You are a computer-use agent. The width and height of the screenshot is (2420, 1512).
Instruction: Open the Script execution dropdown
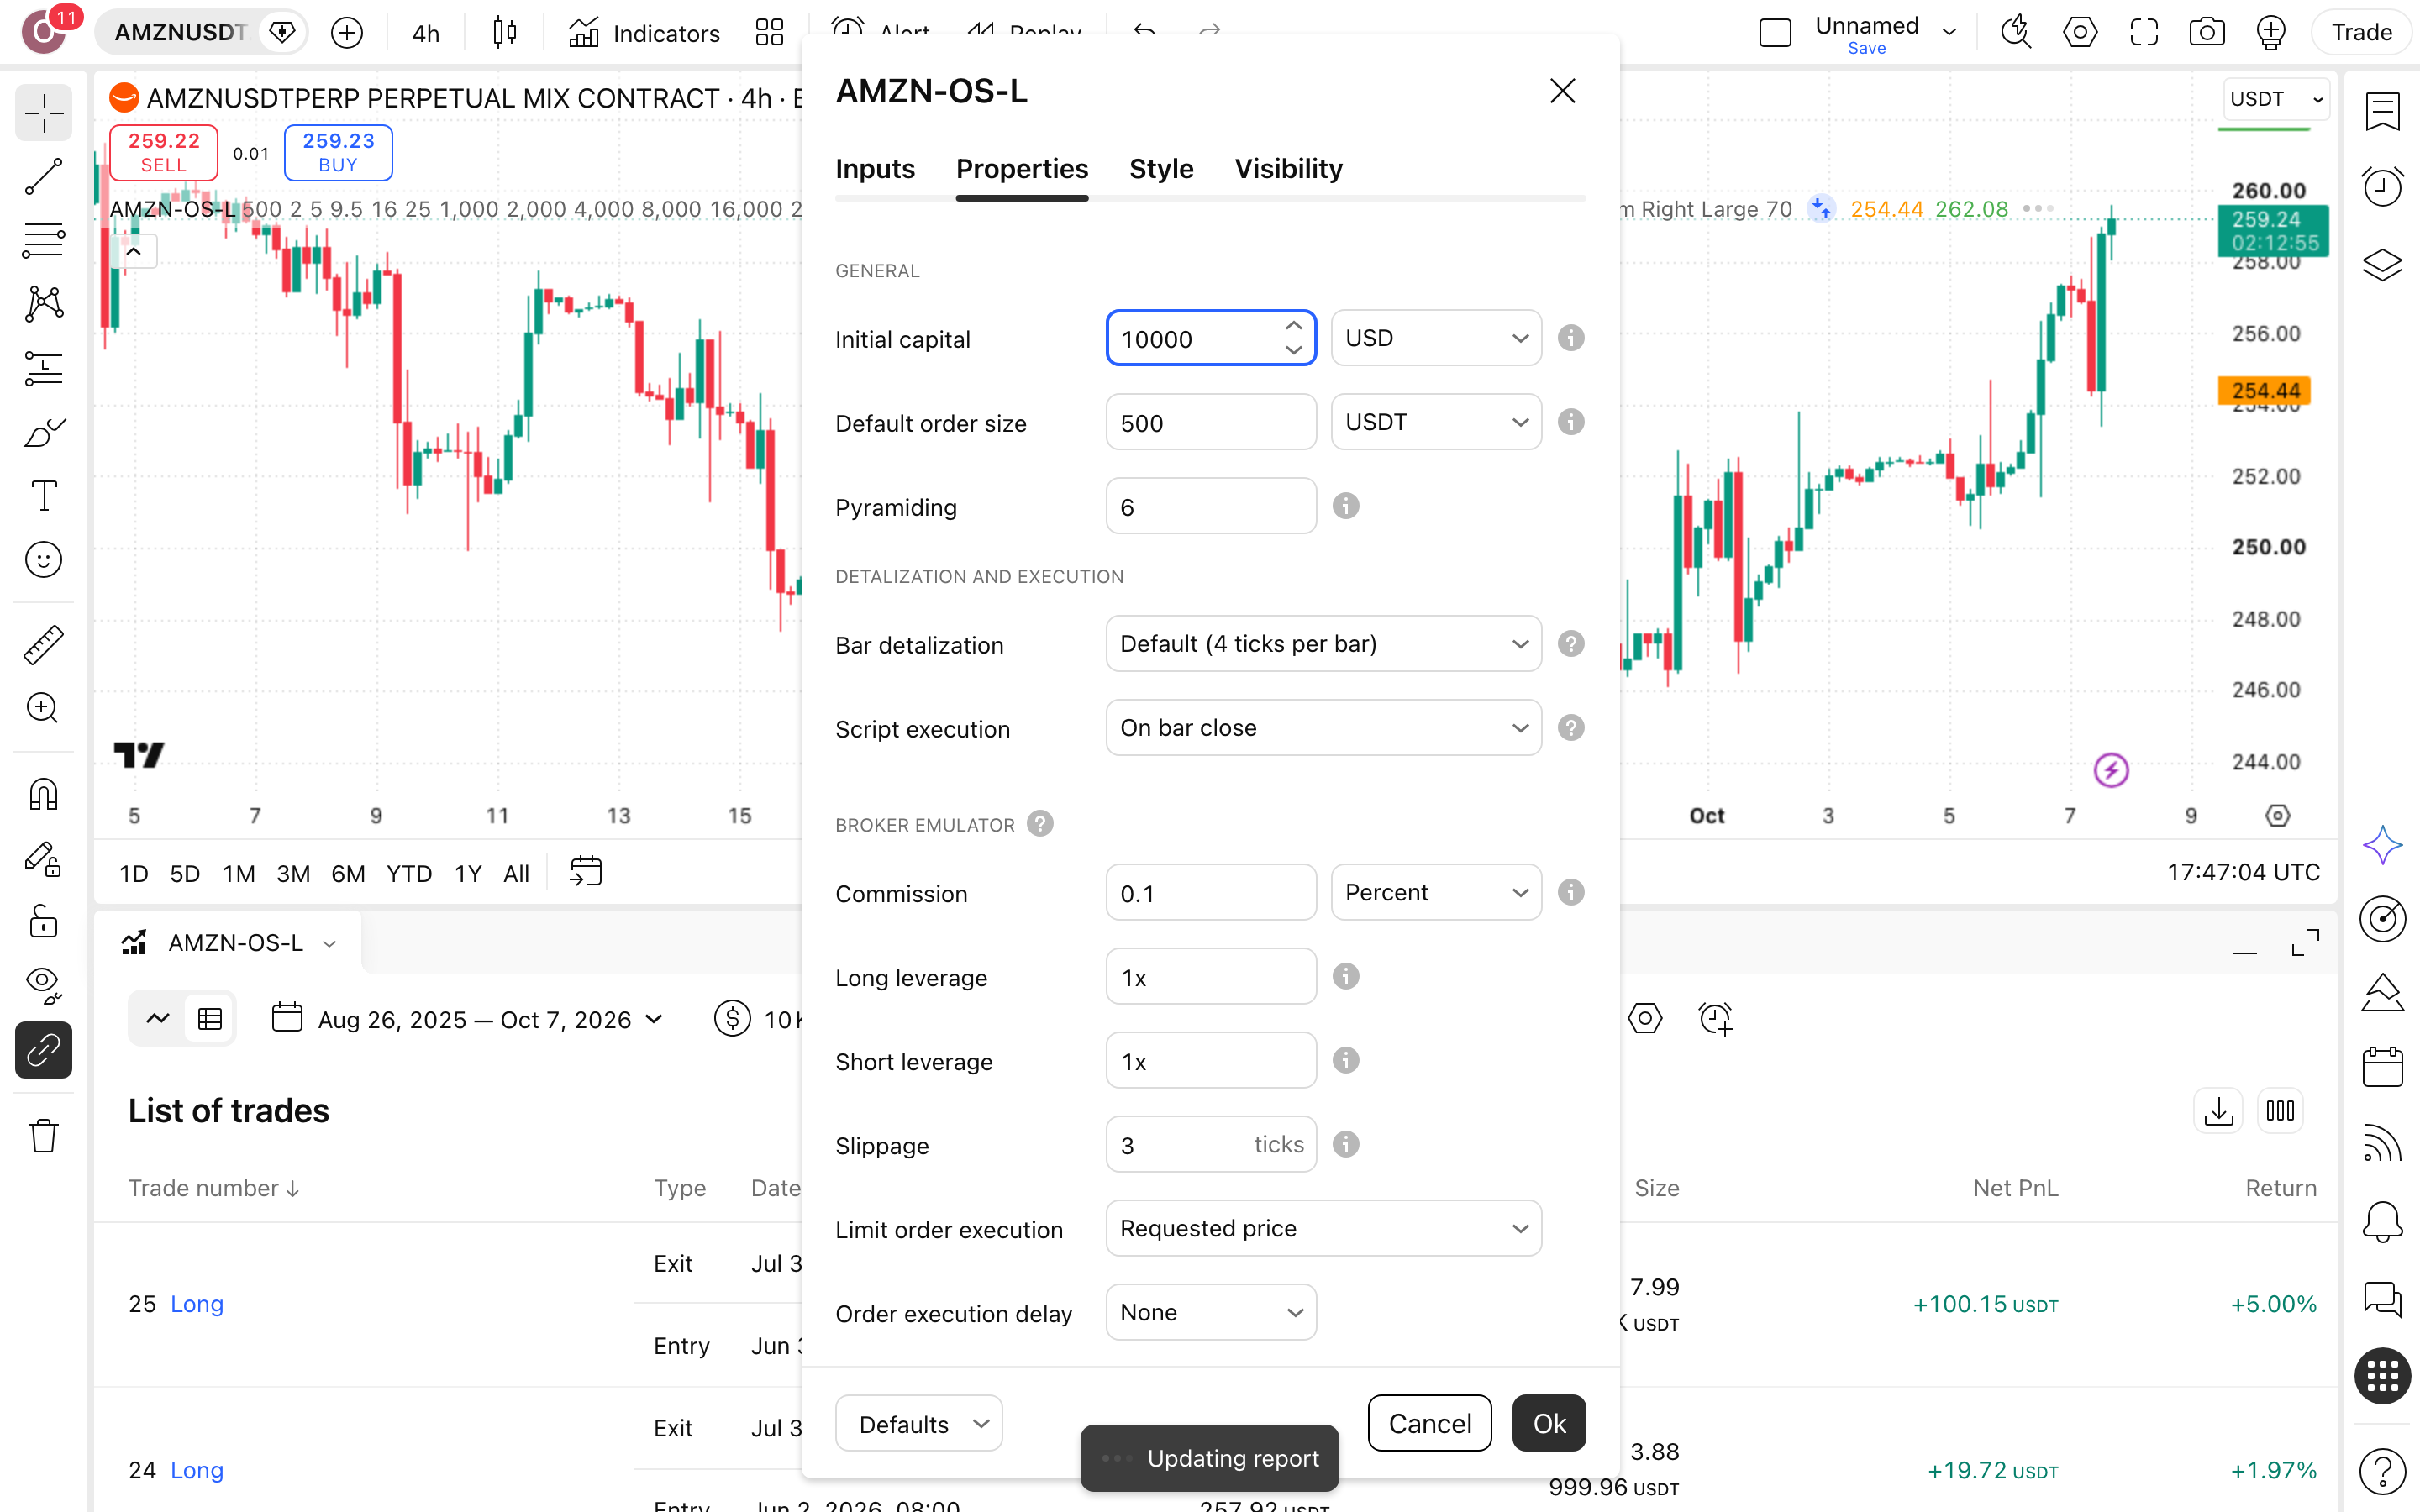[1323, 728]
